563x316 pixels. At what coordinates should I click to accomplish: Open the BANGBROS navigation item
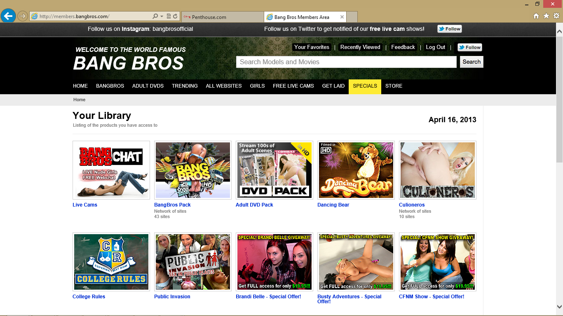coord(110,86)
